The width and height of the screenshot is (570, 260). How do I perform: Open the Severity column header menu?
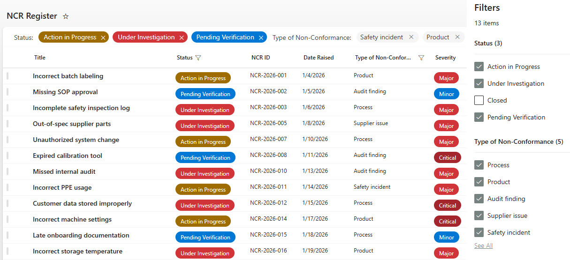pos(445,58)
